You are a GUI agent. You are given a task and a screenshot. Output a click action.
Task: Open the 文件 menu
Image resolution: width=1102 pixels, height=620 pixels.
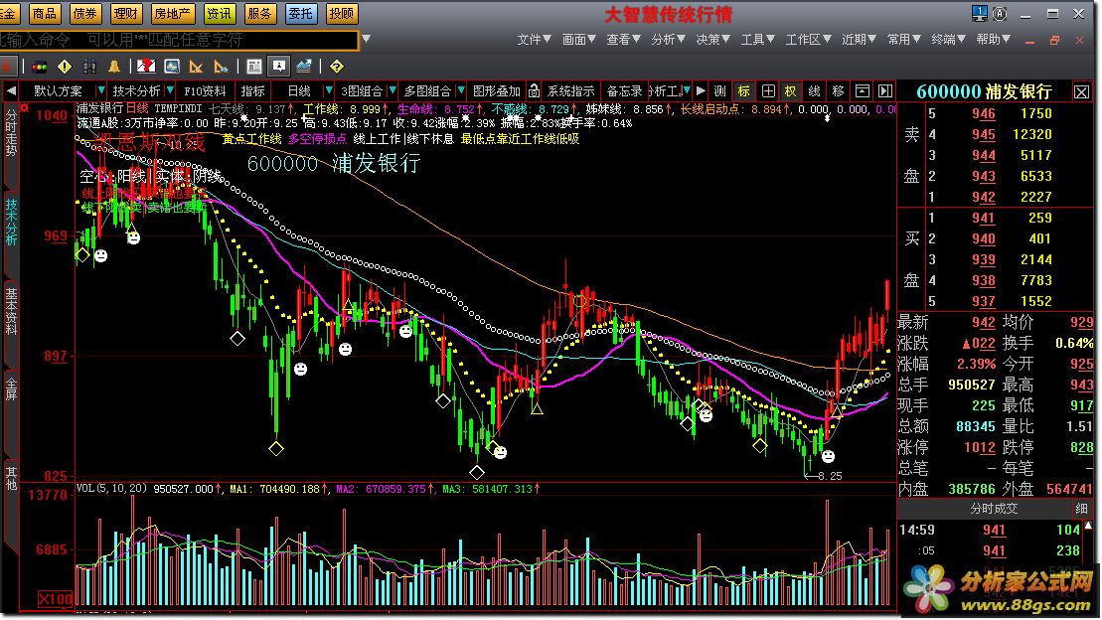(535, 40)
